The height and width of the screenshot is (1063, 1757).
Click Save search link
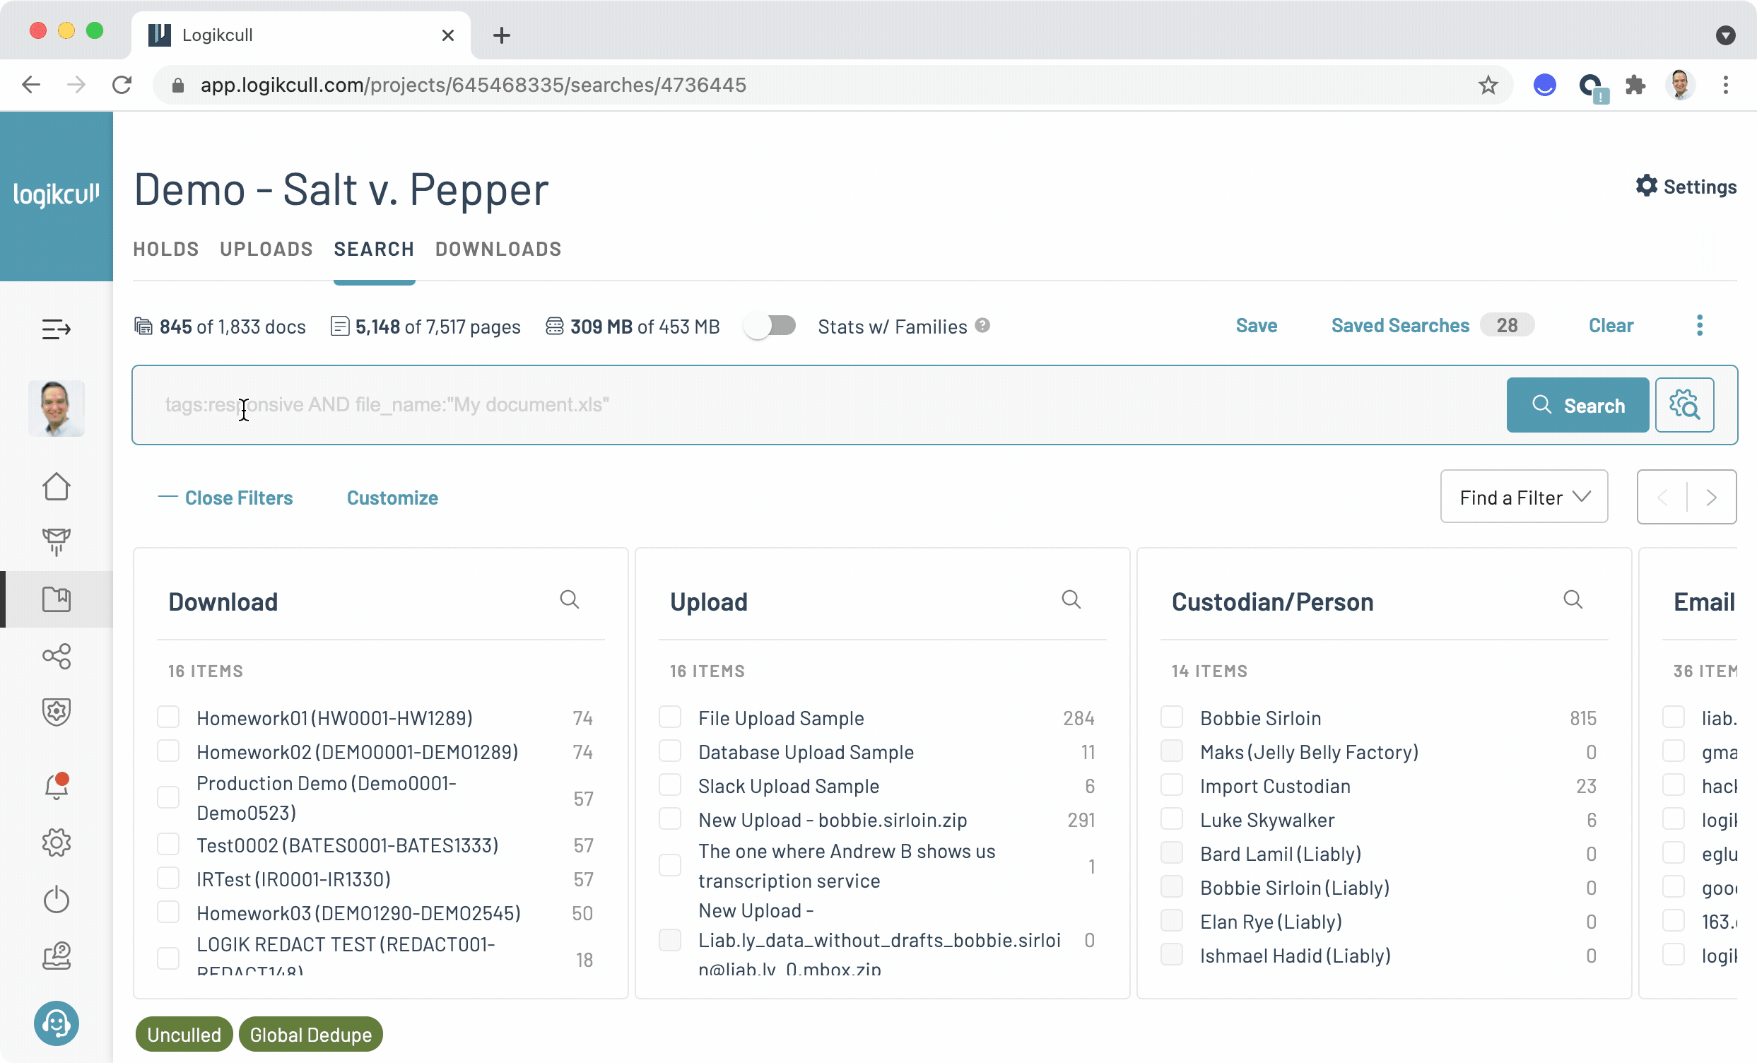pyautogui.click(x=1257, y=325)
